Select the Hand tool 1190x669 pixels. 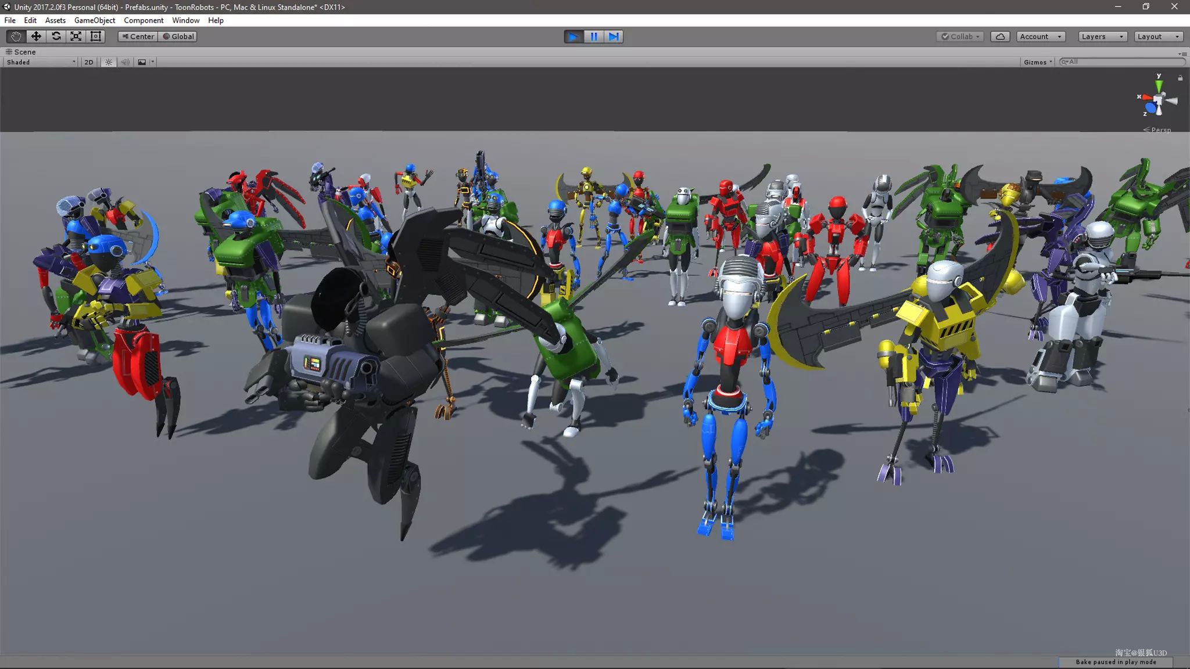[x=16, y=36]
